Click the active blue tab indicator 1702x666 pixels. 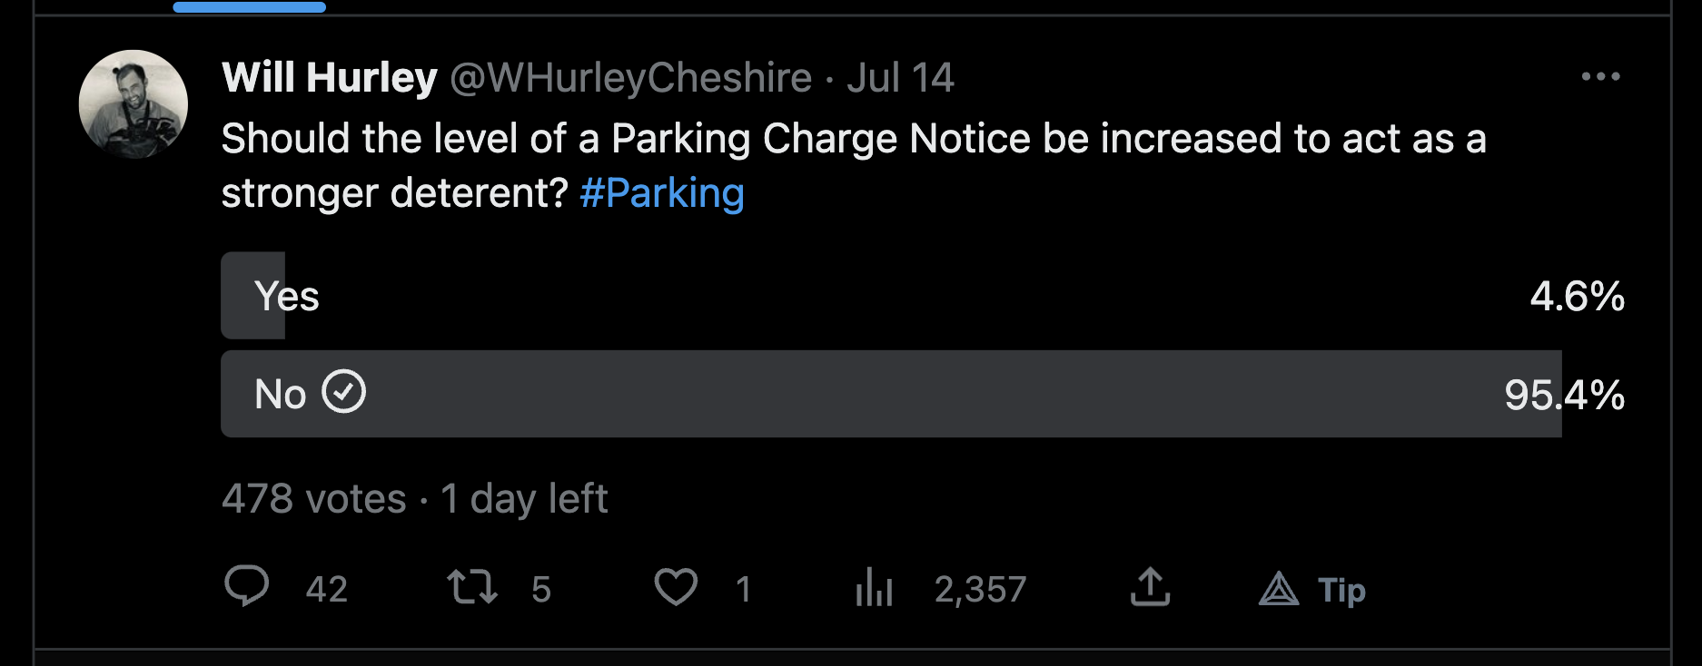(250, 7)
